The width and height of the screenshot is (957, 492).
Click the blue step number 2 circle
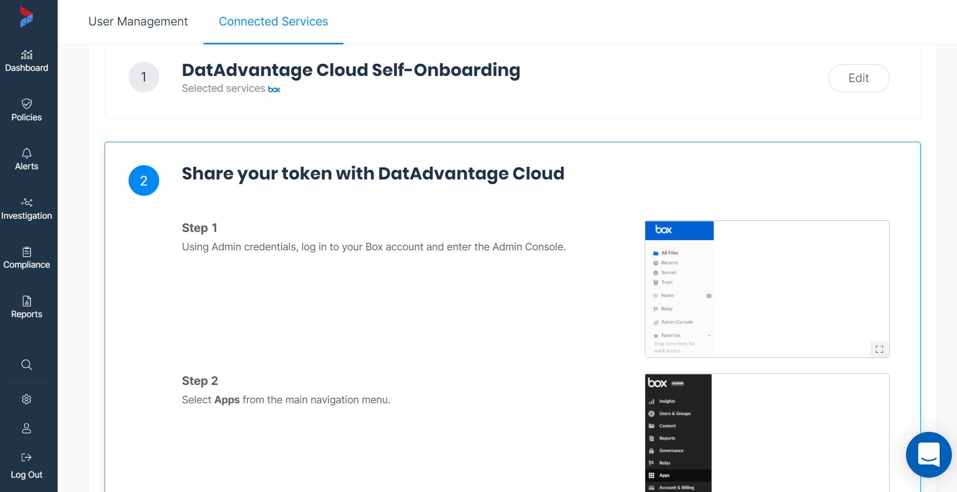[144, 180]
